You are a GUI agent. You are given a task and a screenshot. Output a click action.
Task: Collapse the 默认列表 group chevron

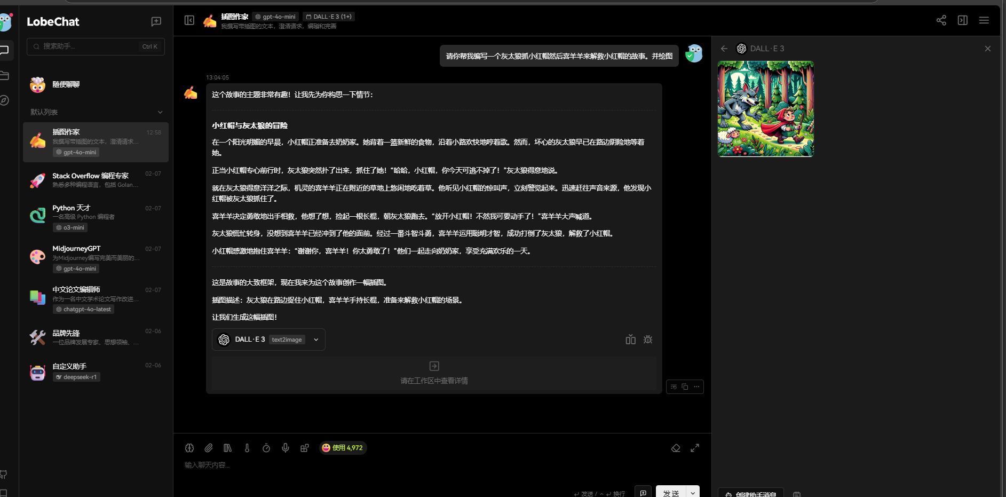click(160, 112)
